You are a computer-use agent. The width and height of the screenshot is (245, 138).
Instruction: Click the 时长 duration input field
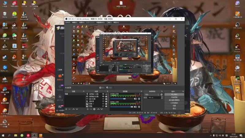[154, 98]
